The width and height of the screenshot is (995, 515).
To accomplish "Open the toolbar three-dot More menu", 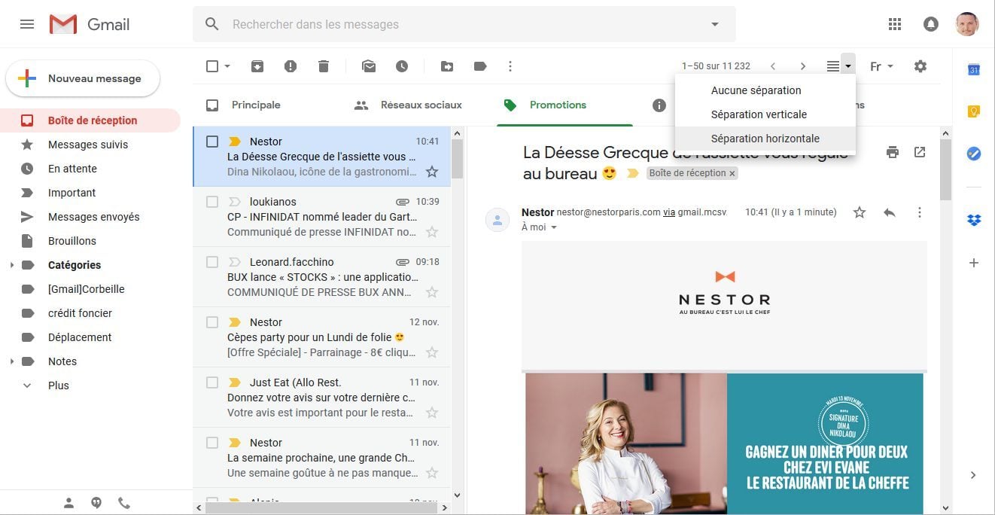I will coord(510,66).
